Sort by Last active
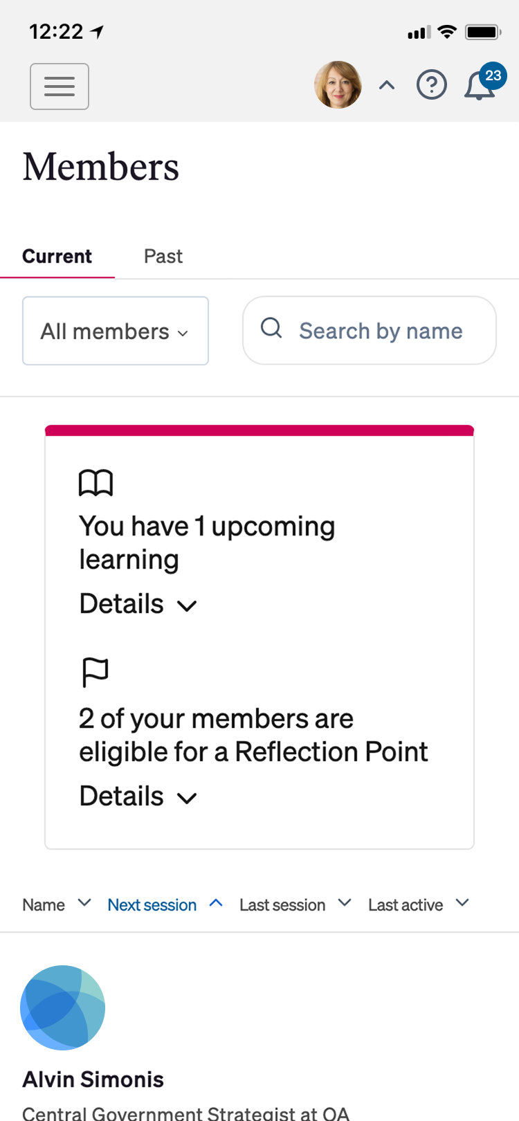The height and width of the screenshot is (1121, 519). [417, 904]
